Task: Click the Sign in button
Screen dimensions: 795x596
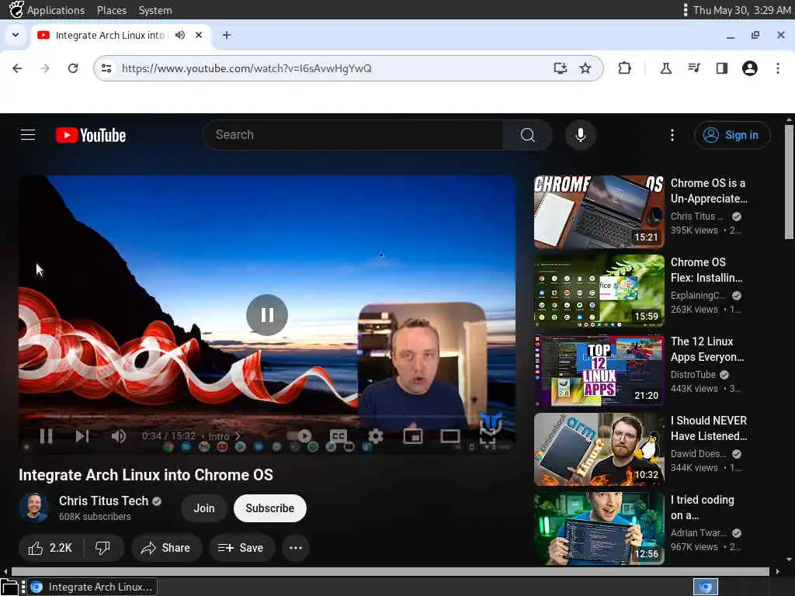Action: click(732, 135)
